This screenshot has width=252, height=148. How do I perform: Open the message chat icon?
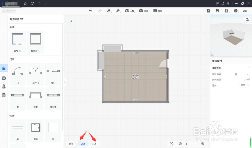pyautogui.click(x=217, y=3)
